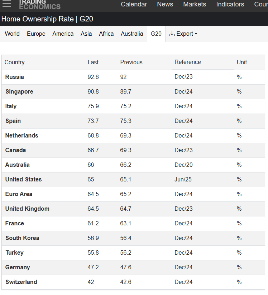Click Turkey's previous value 56.2
Image resolution: width=268 pixels, height=295 pixels.
(126, 252)
